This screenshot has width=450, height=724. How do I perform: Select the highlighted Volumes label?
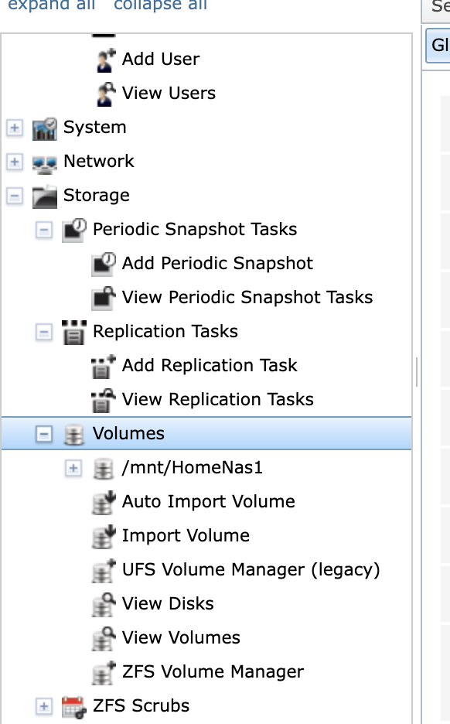128,434
